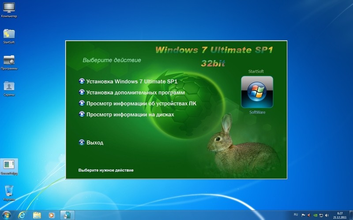353x220 pixels.
Task: Select the StartSoft folder on desktop
Action: pos(9,36)
